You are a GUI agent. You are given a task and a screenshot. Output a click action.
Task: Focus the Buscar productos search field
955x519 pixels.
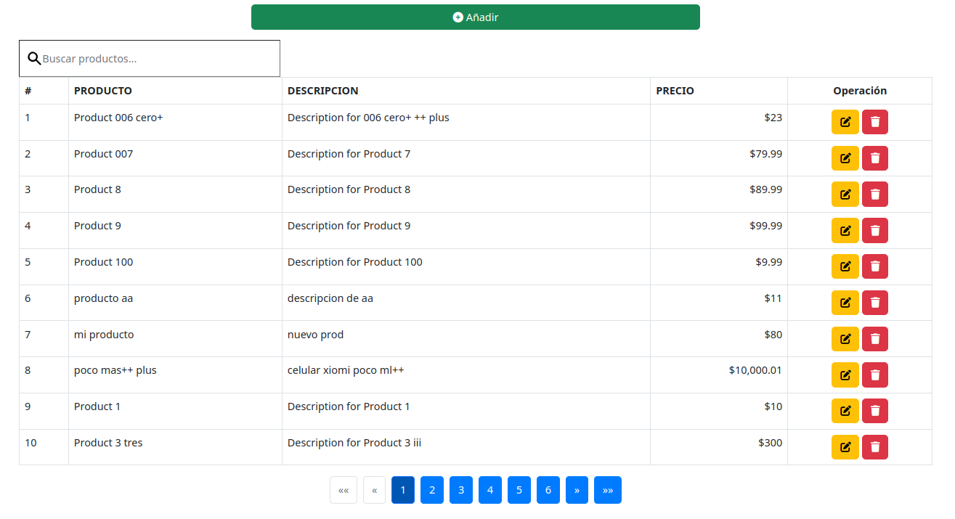[x=150, y=59]
